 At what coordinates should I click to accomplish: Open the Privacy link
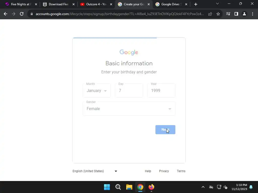pos(164,171)
